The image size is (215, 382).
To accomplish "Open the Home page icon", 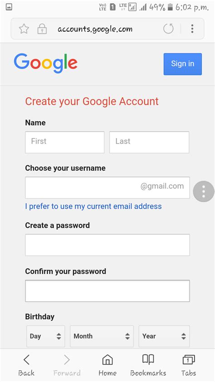I will [107, 365].
